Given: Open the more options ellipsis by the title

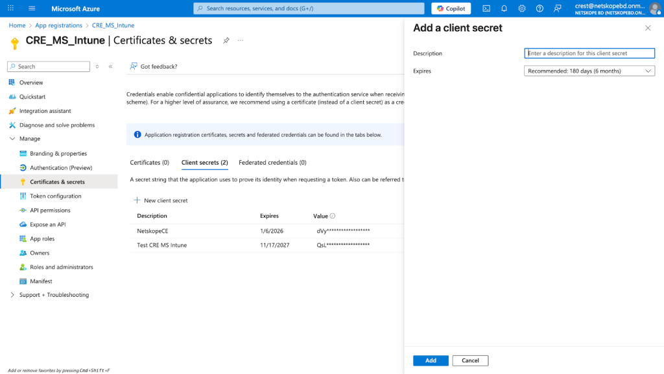Looking at the screenshot, I should [x=241, y=41].
